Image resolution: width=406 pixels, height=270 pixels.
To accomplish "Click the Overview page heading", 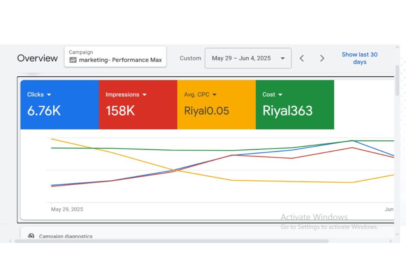I will (x=37, y=58).
